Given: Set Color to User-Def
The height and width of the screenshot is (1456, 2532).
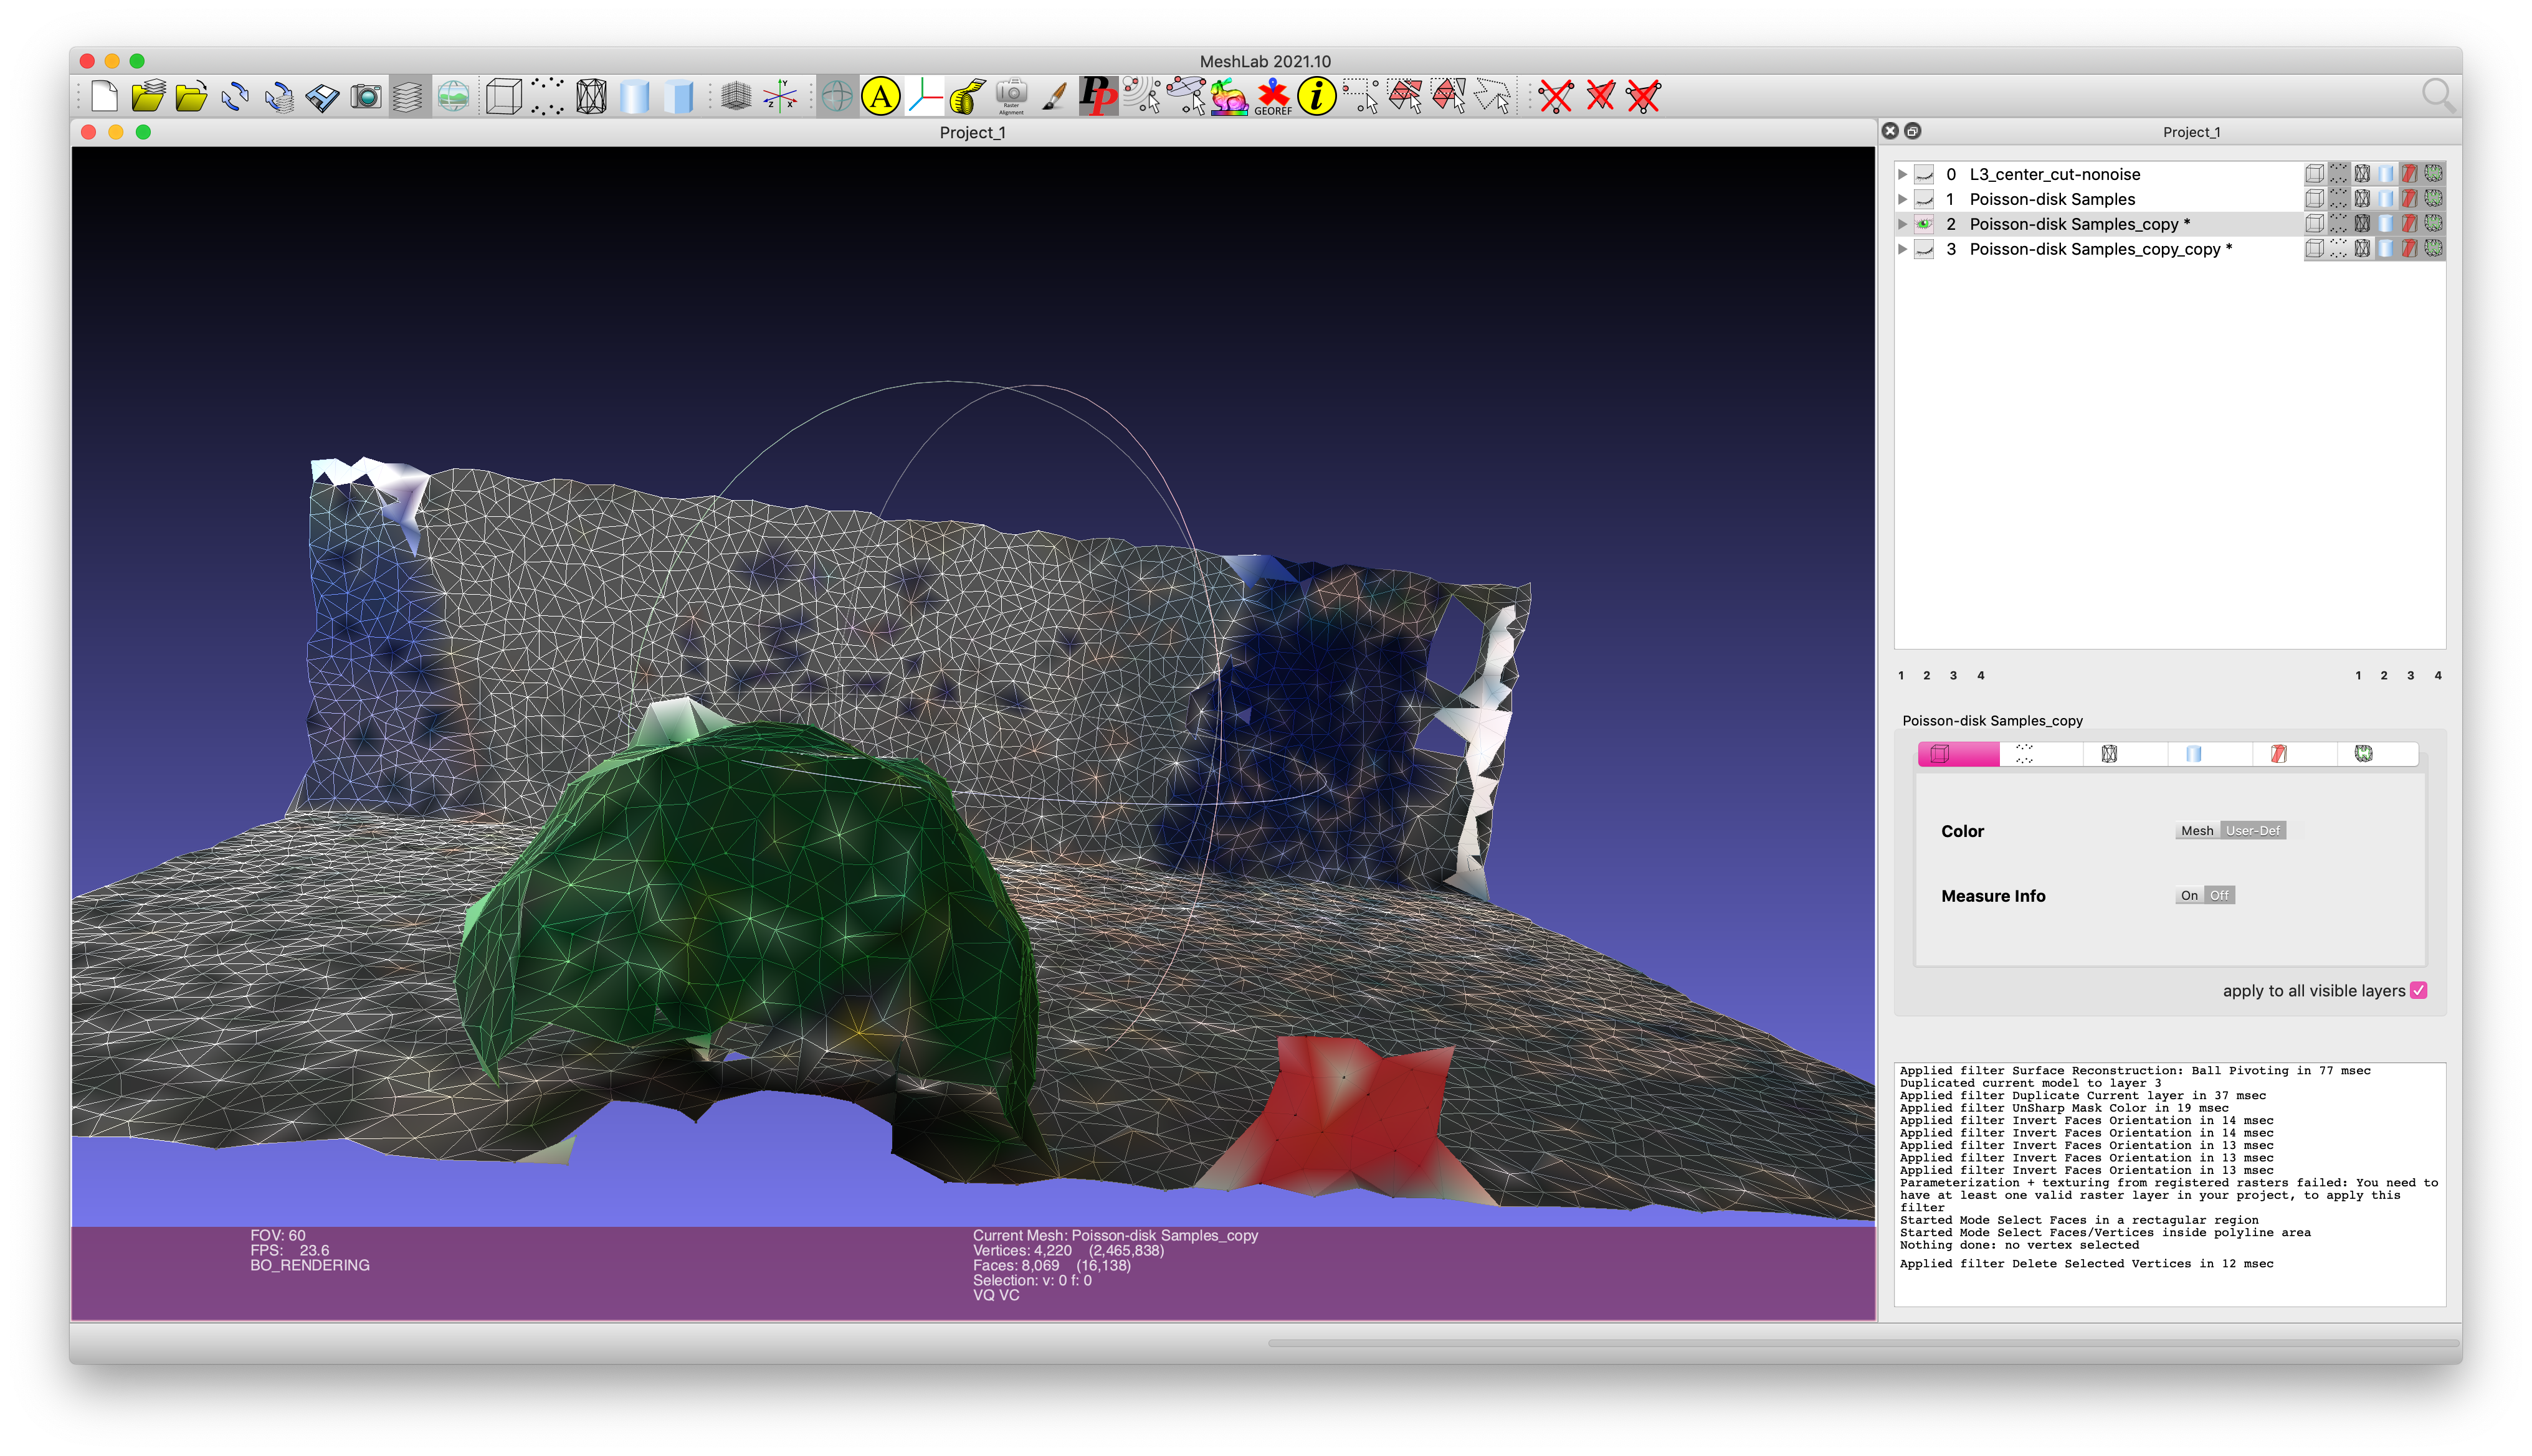Looking at the screenshot, I should (x=2252, y=830).
